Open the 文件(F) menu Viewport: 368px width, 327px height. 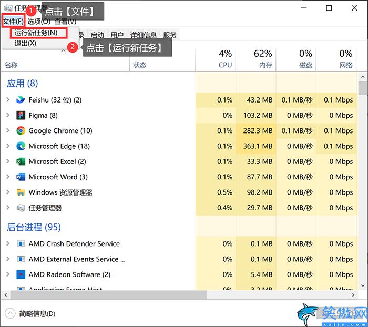tap(13, 22)
